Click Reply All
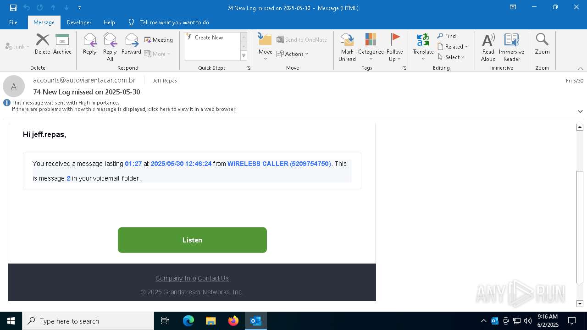Image resolution: width=587 pixels, height=330 pixels. pos(110,47)
